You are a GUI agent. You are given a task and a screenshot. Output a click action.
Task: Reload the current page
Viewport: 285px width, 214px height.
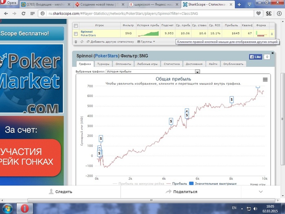coord(24,13)
